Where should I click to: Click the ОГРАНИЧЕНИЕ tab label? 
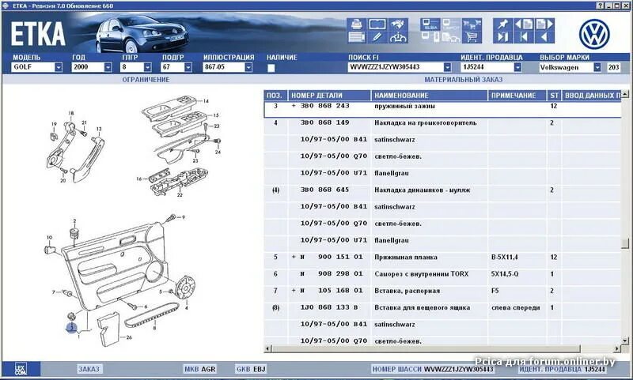point(146,80)
